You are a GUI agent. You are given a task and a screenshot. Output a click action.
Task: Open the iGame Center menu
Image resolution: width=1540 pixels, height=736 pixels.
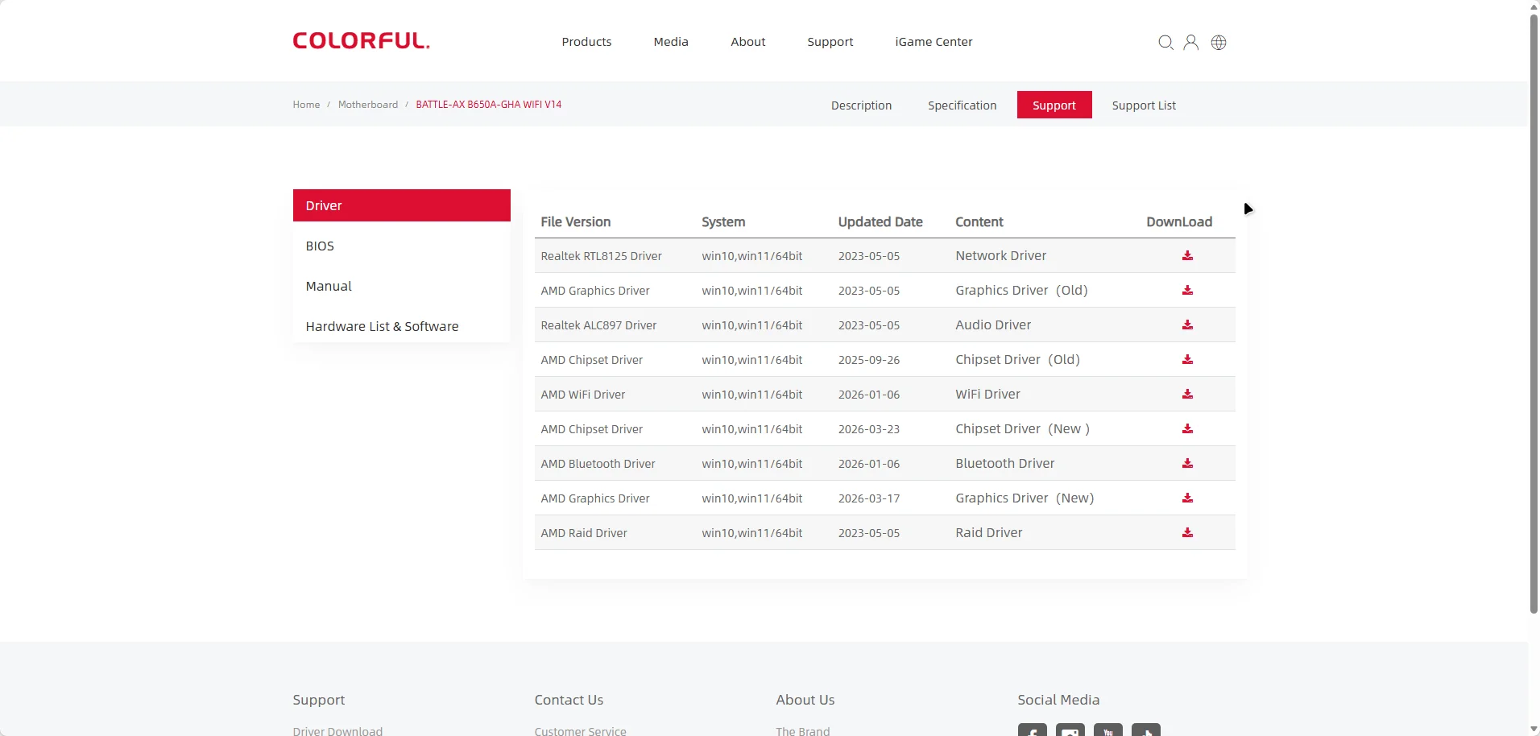(934, 42)
